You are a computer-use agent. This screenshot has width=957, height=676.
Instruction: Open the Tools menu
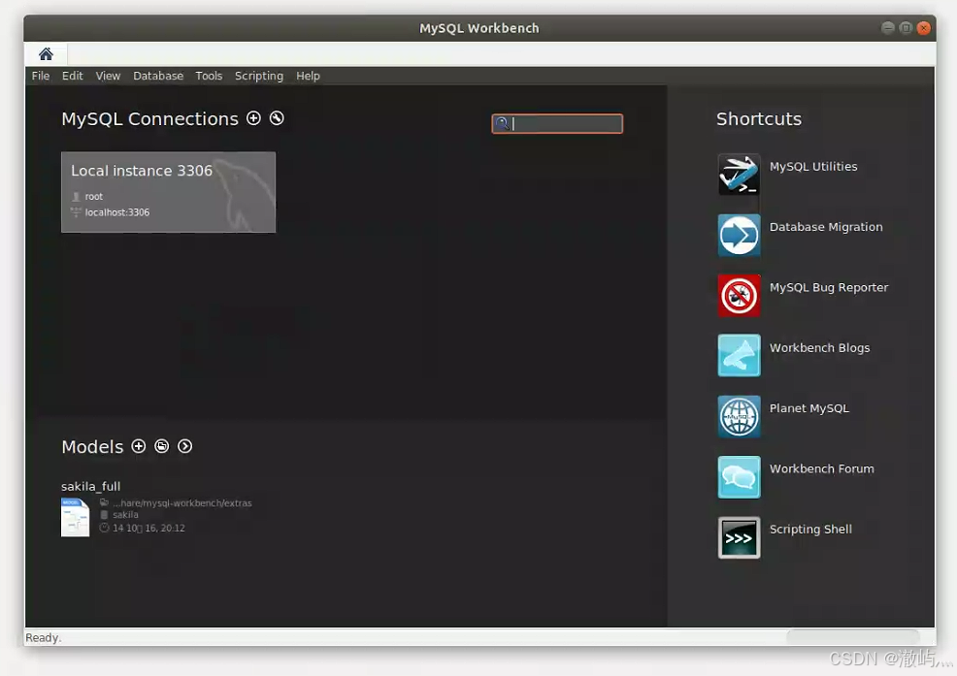click(209, 76)
